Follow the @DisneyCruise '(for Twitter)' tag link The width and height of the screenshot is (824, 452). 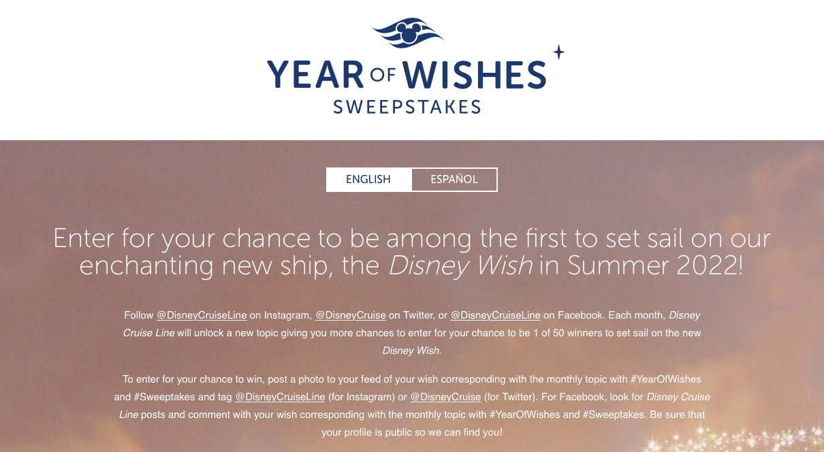point(445,396)
